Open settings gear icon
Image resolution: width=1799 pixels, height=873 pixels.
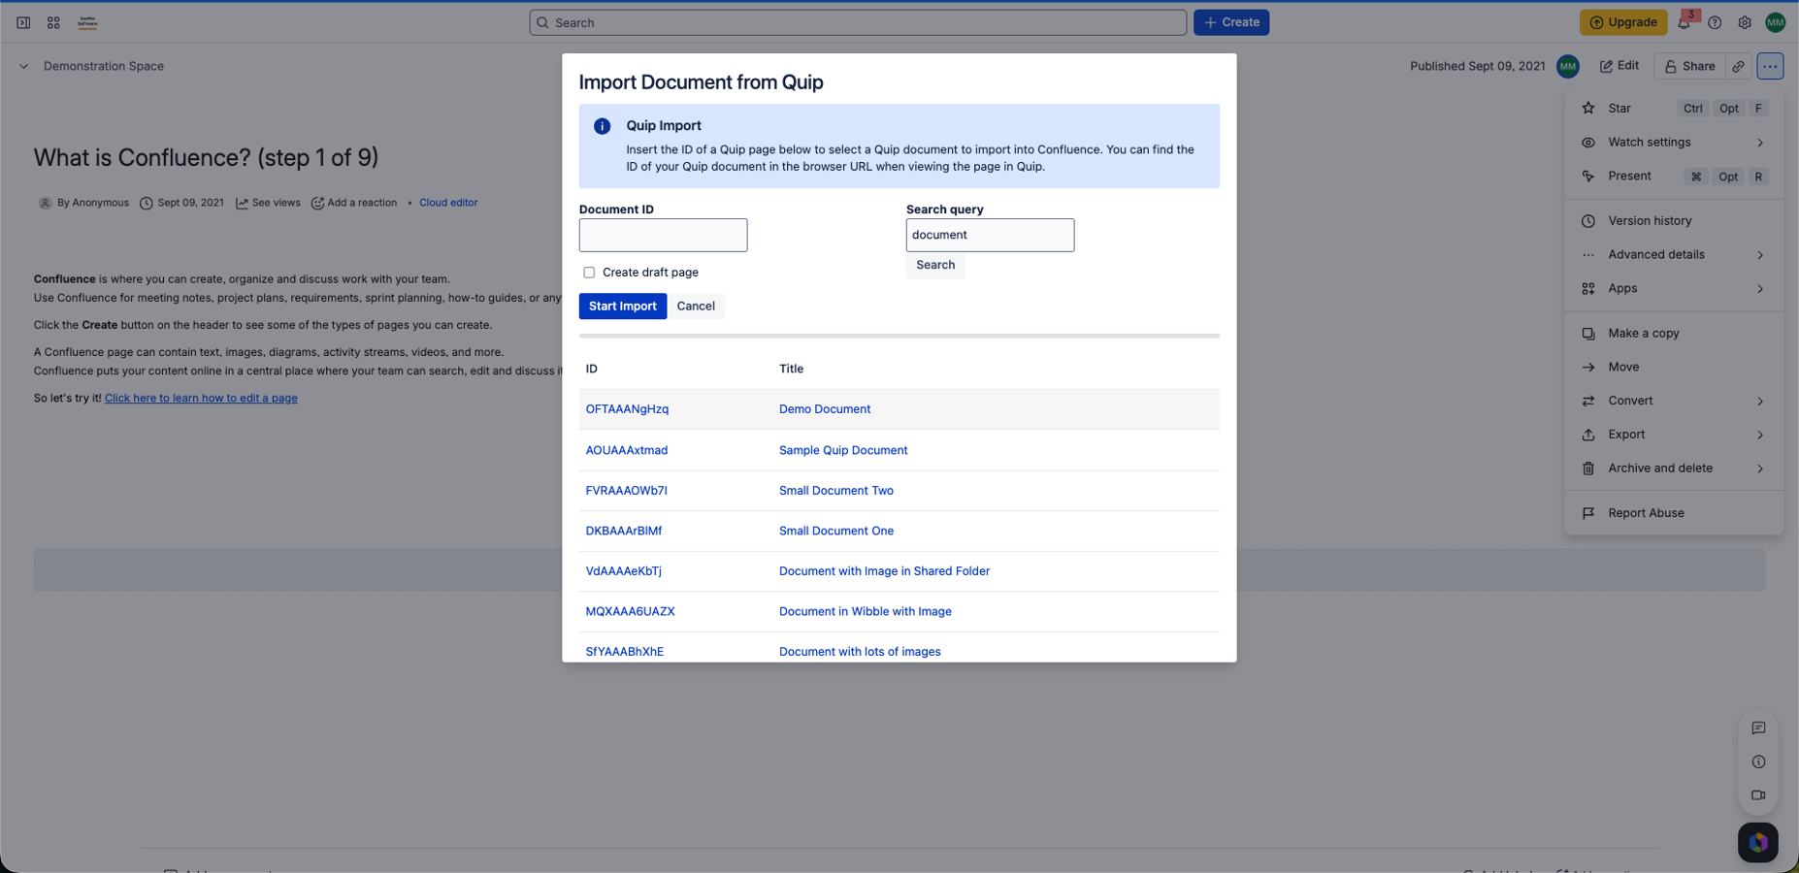1745,22
